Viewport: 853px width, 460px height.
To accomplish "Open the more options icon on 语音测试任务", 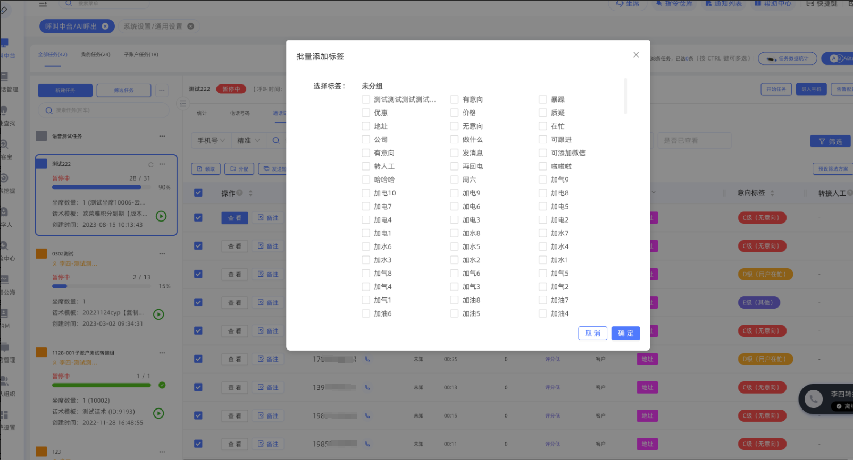I will point(162,137).
